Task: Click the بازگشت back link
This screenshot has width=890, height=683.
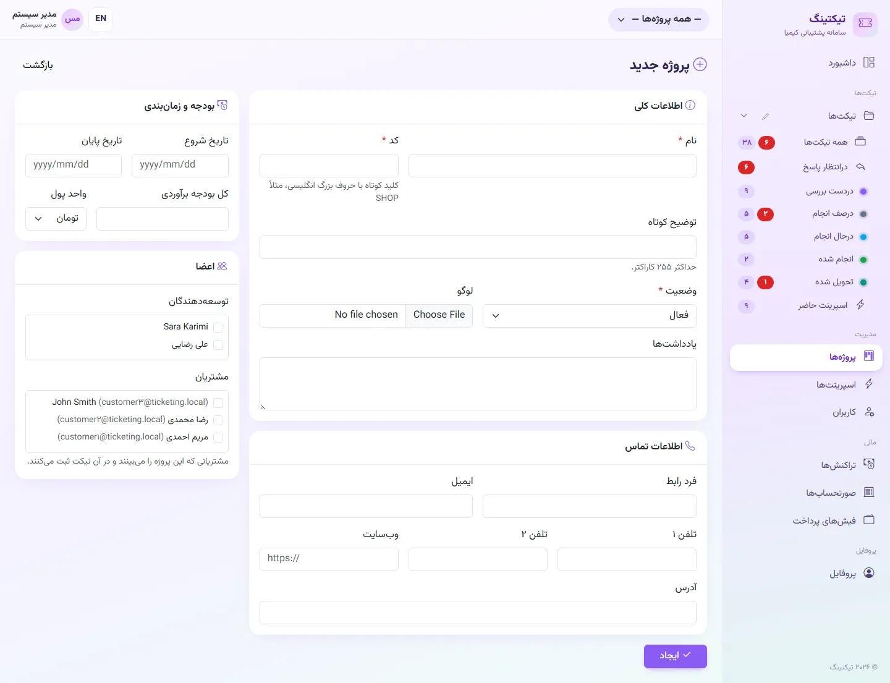Action: [x=38, y=65]
